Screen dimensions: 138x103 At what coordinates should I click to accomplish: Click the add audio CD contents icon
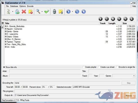[x=17, y=11]
